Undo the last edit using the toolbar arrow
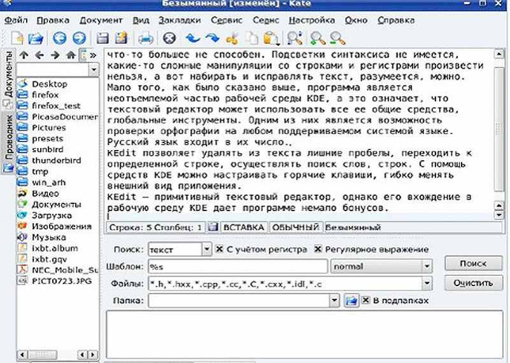Screen dimensions: 510x363 (192, 38)
